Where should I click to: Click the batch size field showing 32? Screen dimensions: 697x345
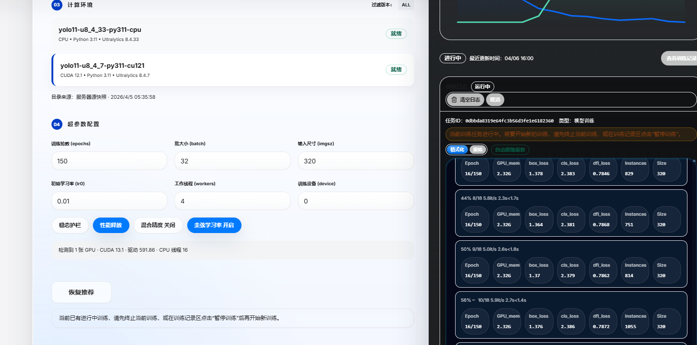(x=232, y=161)
